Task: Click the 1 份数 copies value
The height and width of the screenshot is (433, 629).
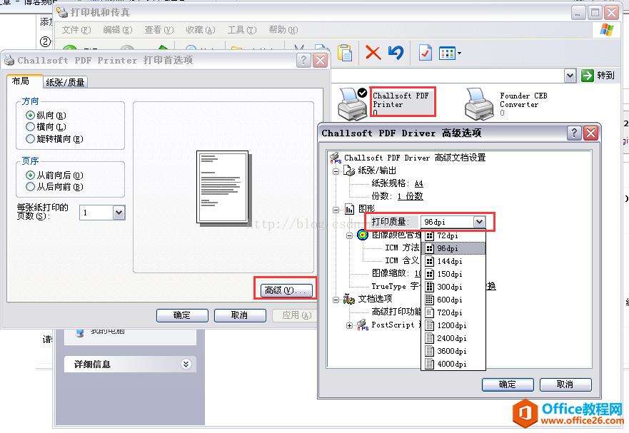Action: tap(410, 196)
